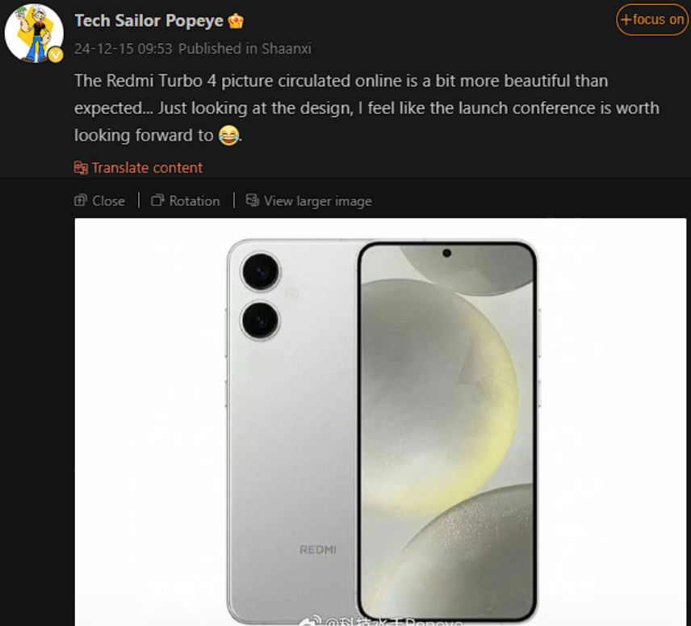Click the translate icon before Translate content
Screen dimensions: 691x626
click(x=81, y=168)
